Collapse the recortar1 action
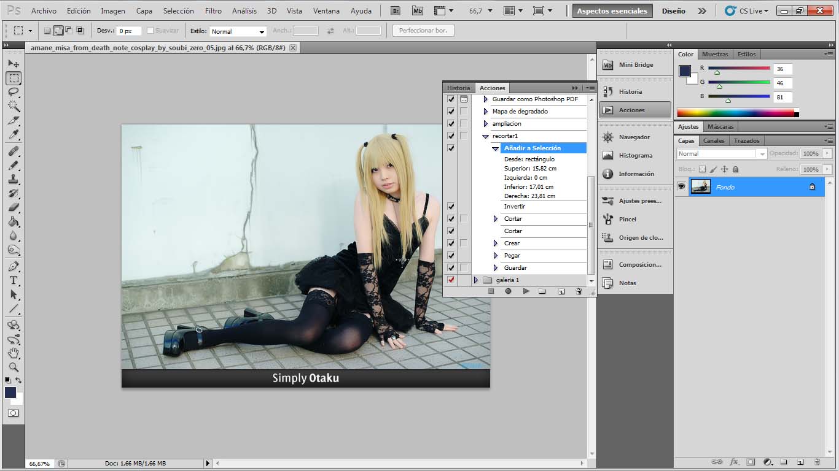The image size is (839, 471). click(x=485, y=136)
